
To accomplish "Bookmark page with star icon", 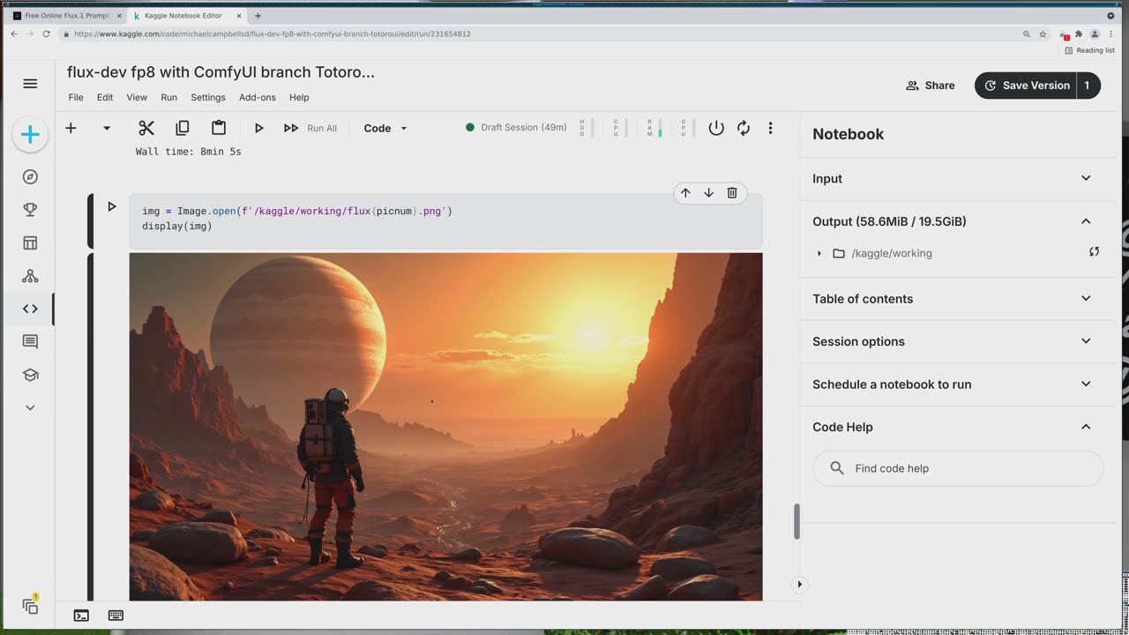I will pyautogui.click(x=1043, y=34).
